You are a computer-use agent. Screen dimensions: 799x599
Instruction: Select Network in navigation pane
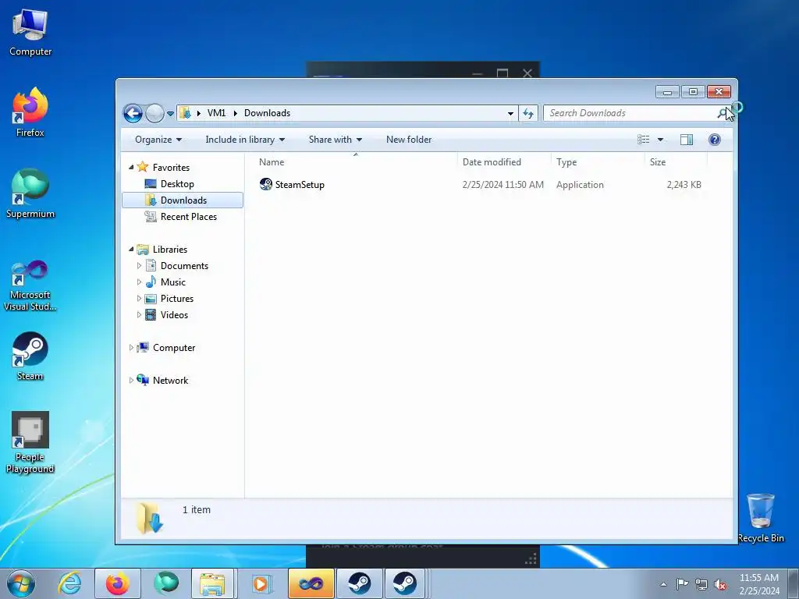coord(170,381)
